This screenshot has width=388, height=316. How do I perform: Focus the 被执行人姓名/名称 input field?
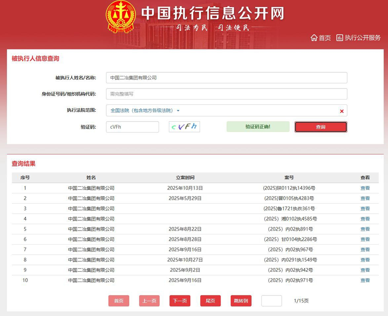pos(226,78)
